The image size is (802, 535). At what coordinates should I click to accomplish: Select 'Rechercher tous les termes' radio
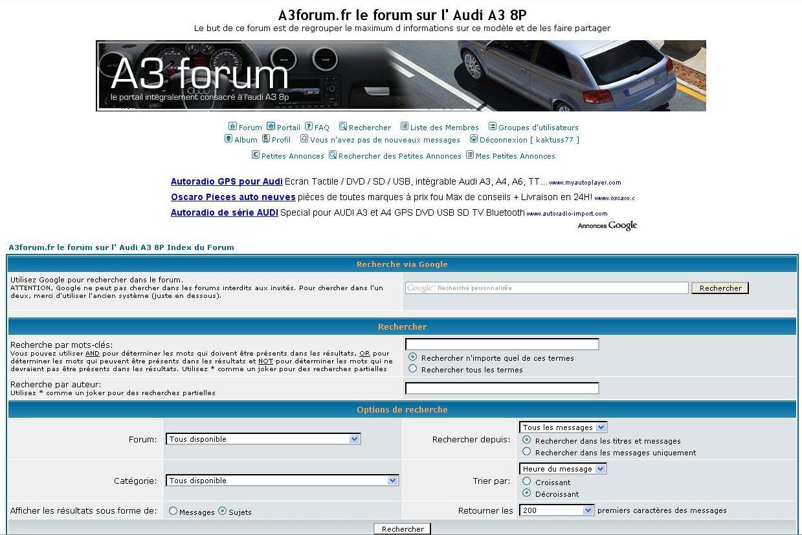[x=413, y=369]
